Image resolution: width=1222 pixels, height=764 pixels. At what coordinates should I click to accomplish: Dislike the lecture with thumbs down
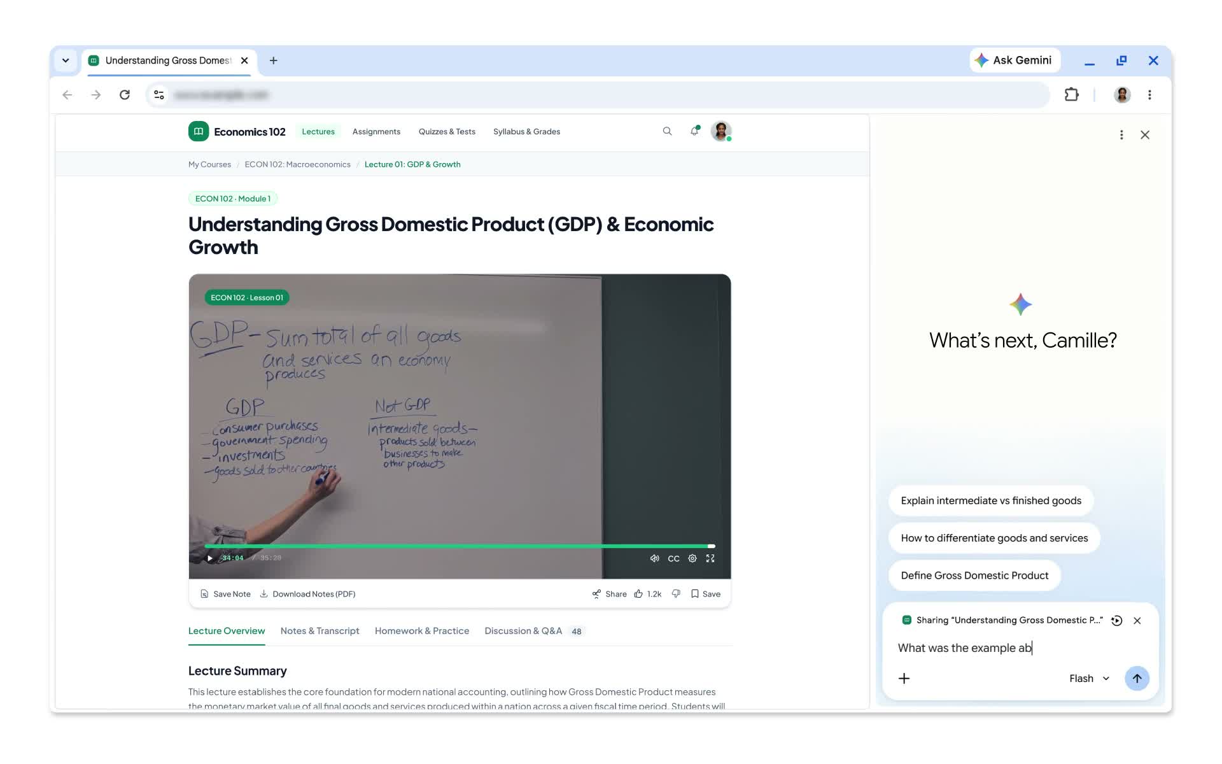[676, 594]
